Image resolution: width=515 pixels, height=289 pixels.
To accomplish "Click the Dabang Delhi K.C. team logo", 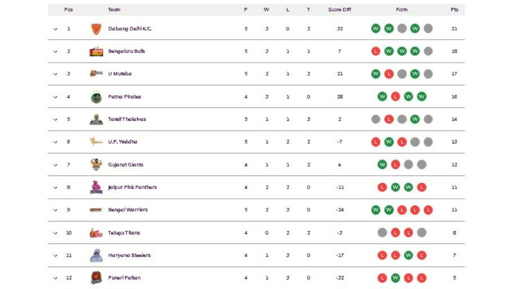I will [x=96, y=29].
